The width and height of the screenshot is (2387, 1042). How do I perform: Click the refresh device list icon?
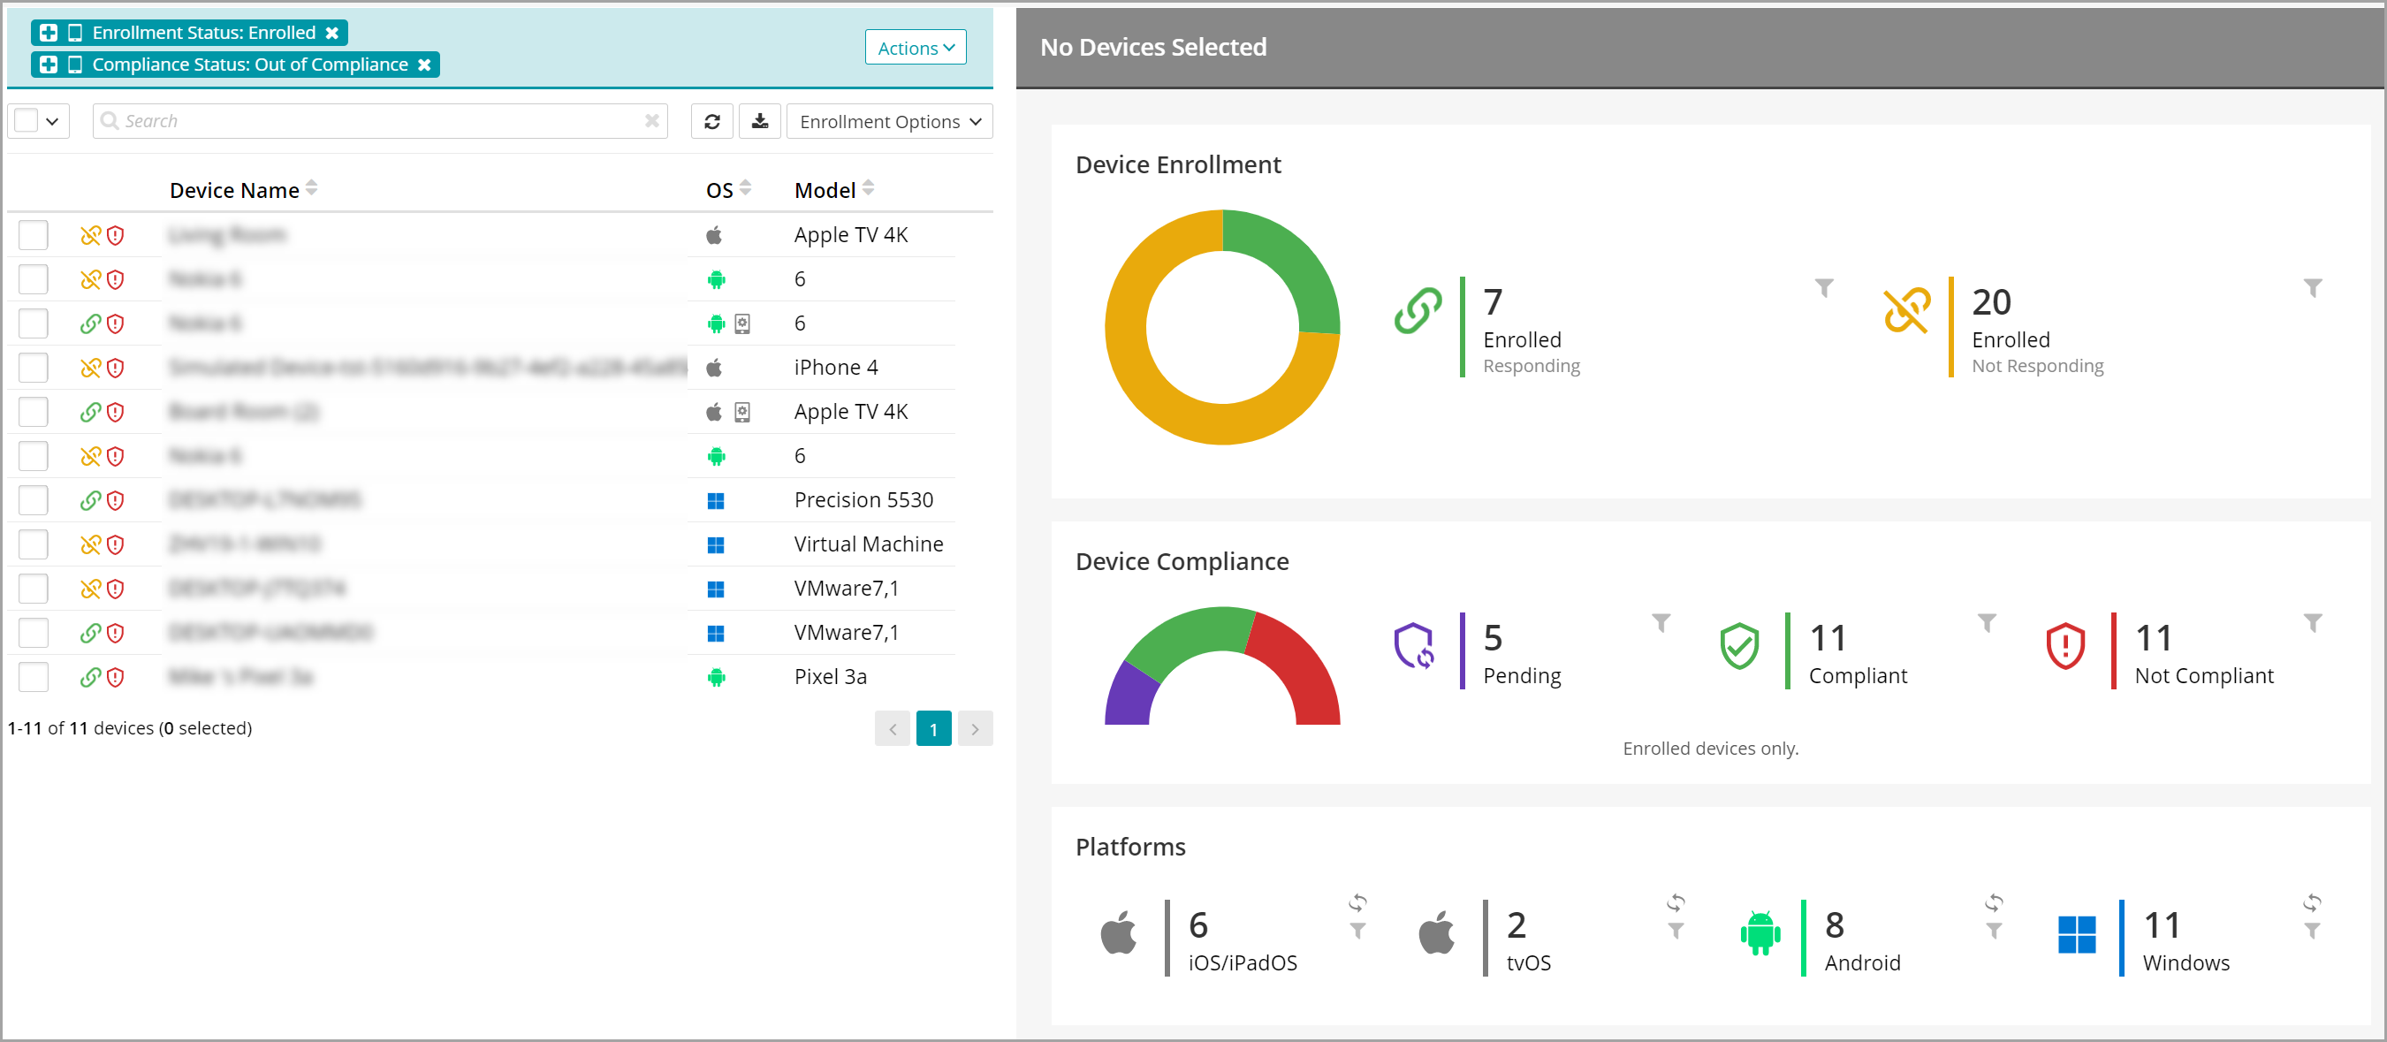click(x=711, y=121)
